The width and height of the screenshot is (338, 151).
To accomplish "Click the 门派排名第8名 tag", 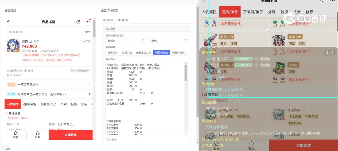I will point(31,55).
